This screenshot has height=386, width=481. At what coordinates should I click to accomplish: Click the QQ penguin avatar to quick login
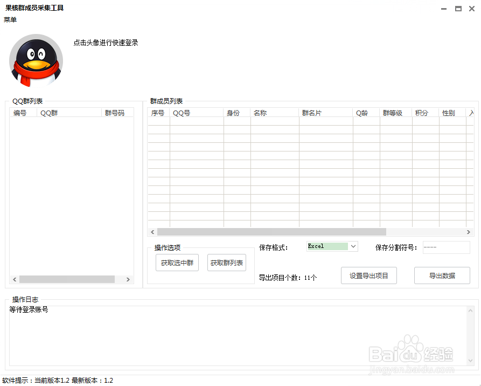36,60
